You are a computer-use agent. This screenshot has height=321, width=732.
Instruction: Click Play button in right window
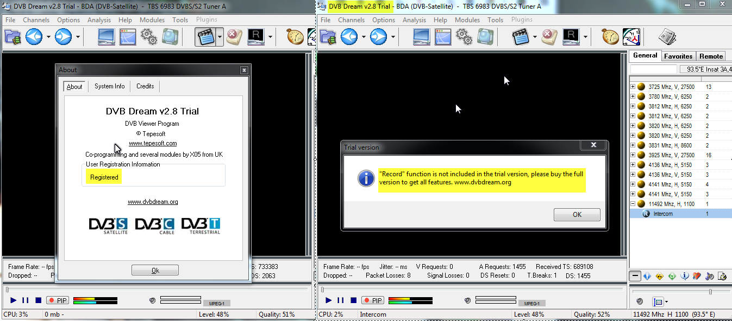pyautogui.click(x=328, y=300)
